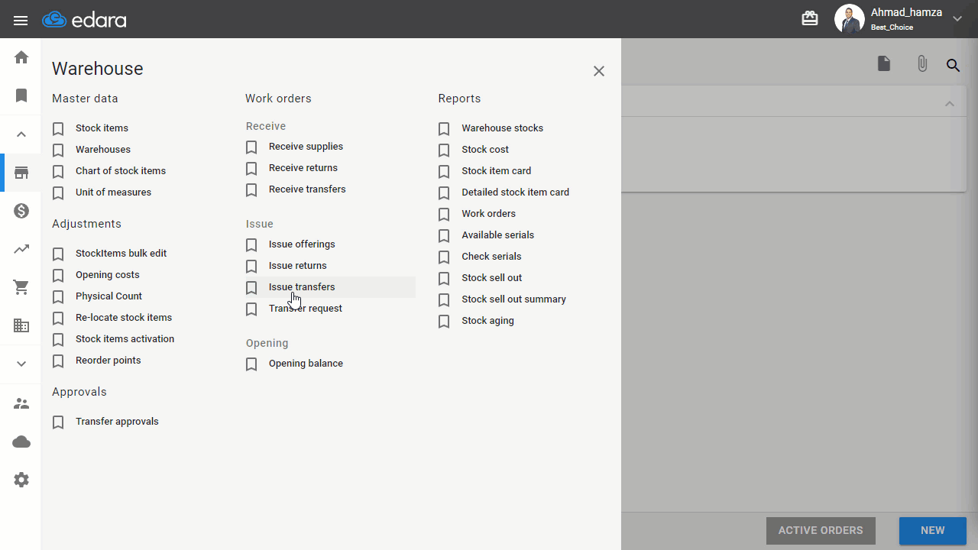Screen dimensions: 978x550
Task: Click the search magnifier icon
Action: [953, 65]
